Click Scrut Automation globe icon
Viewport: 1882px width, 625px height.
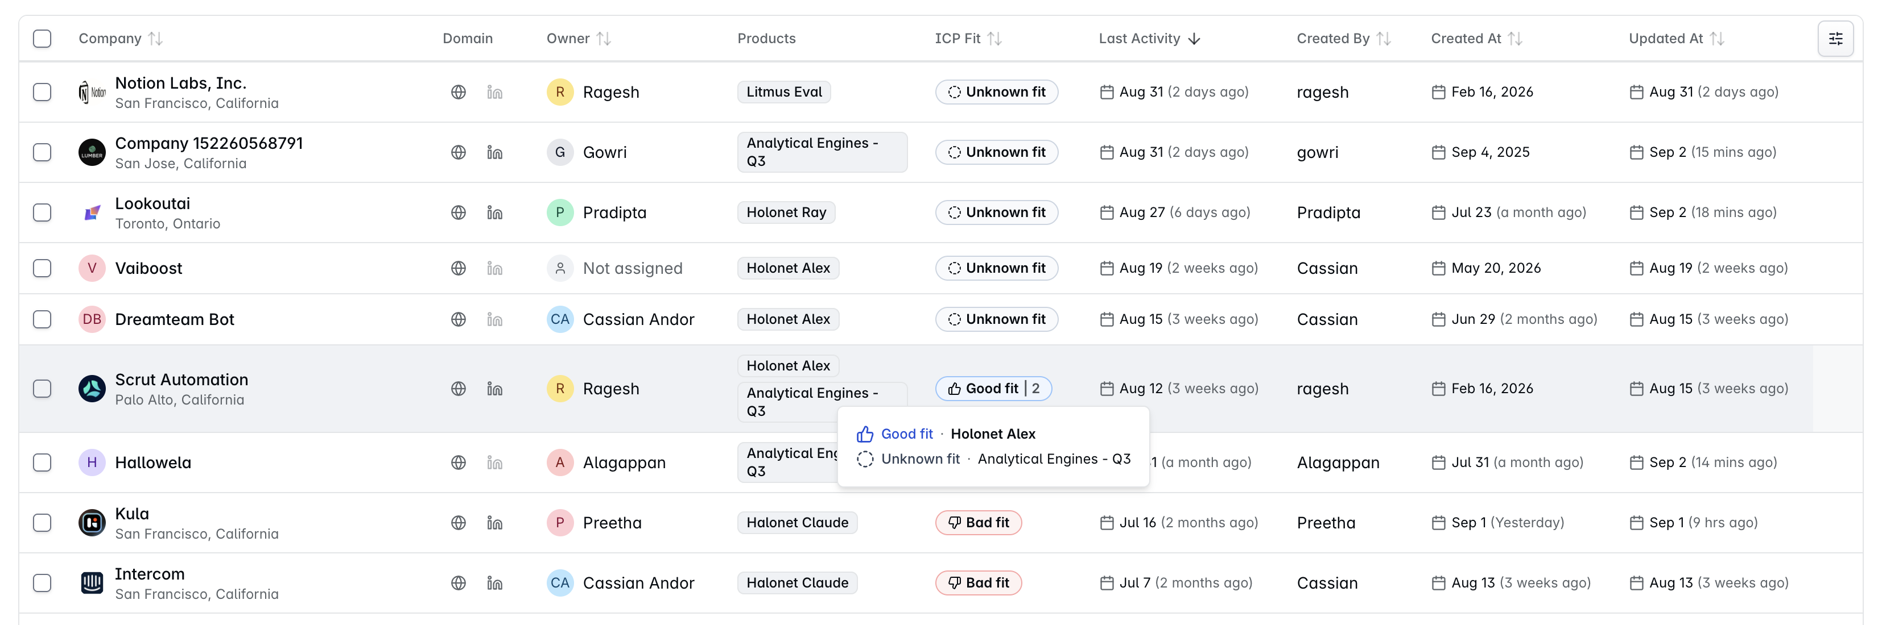tap(458, 389)
